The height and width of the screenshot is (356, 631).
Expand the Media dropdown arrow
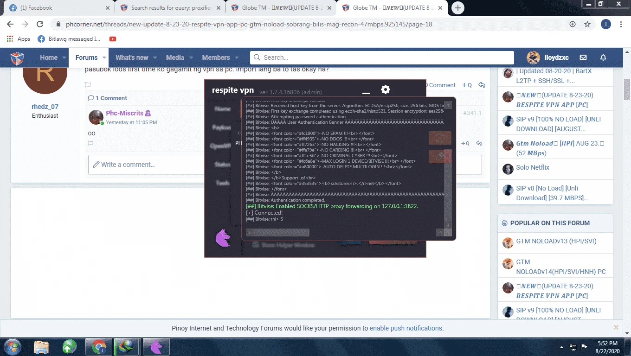tap(191, 57)
